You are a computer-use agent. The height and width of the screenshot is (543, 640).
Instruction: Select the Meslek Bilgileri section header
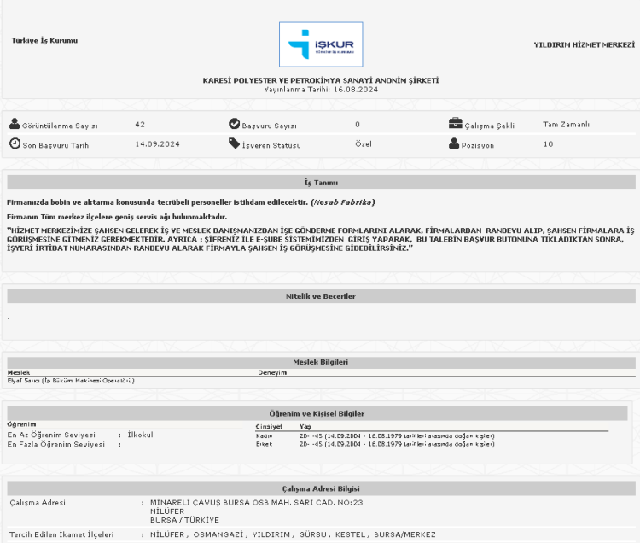pos(321,362)
